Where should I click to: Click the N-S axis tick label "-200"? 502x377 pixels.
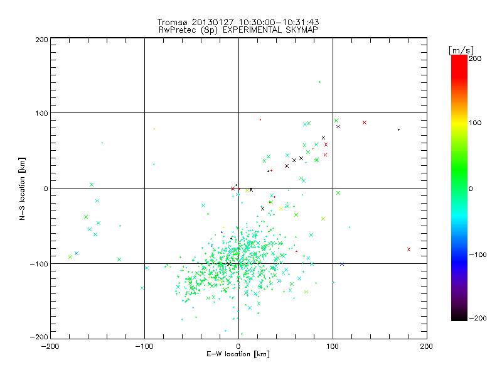point(39,337)
